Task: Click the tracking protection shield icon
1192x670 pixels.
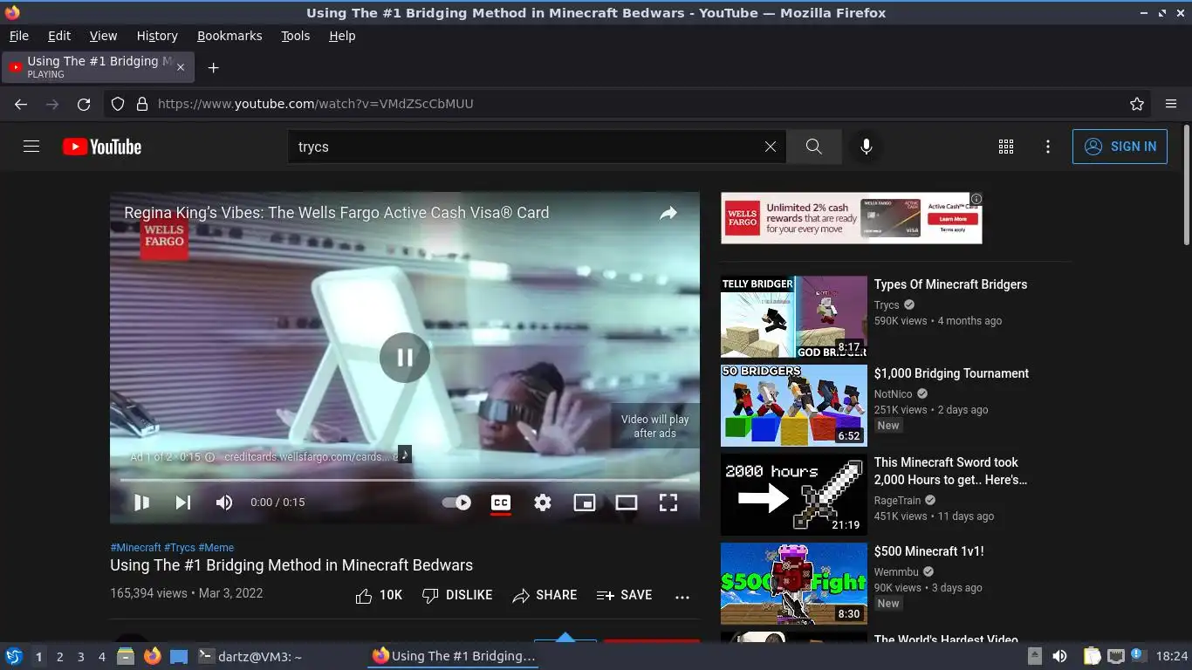Action: (118, 104)
